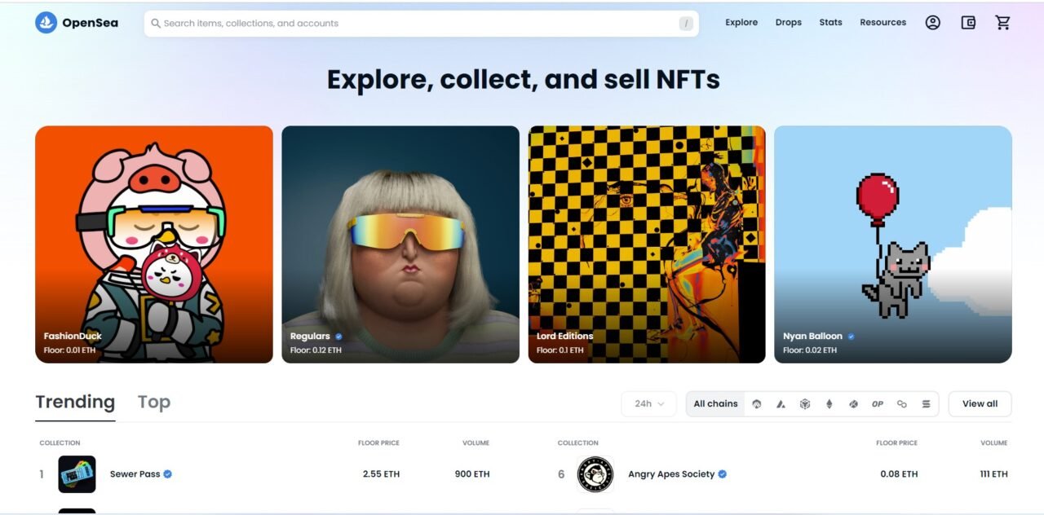Open the Nyan Balloon featured card
1044x515 pixels.
click(x=893, y=244)
